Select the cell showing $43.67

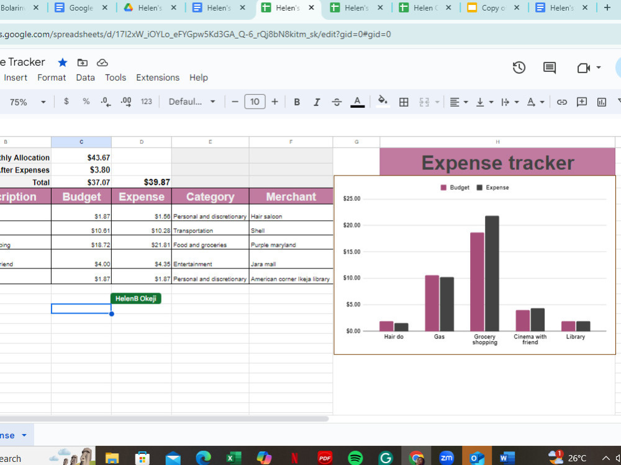(81, 157)
